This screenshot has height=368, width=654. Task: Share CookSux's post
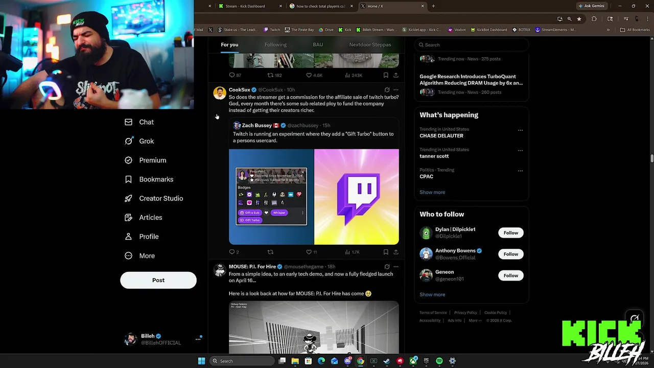coord(395,252)
